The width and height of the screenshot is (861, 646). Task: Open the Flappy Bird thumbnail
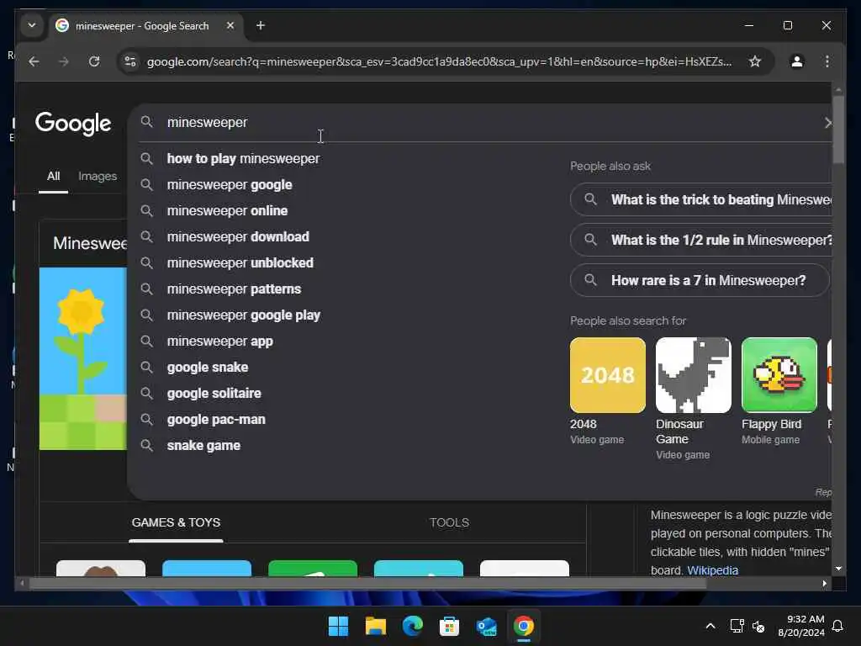coord(779,375)
